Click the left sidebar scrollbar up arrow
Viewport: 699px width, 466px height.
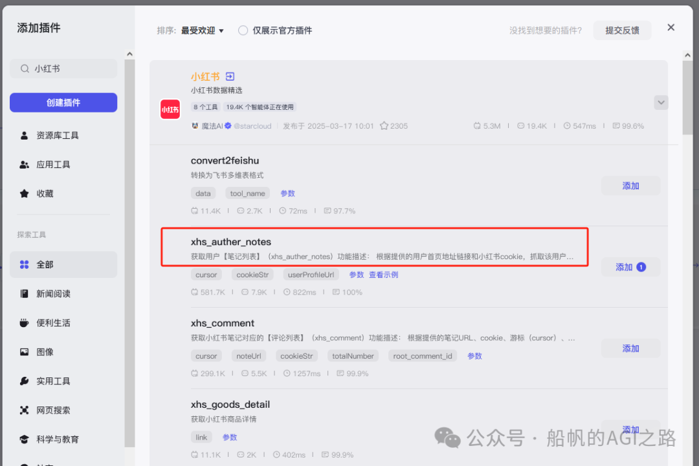[x=129, y=54]
